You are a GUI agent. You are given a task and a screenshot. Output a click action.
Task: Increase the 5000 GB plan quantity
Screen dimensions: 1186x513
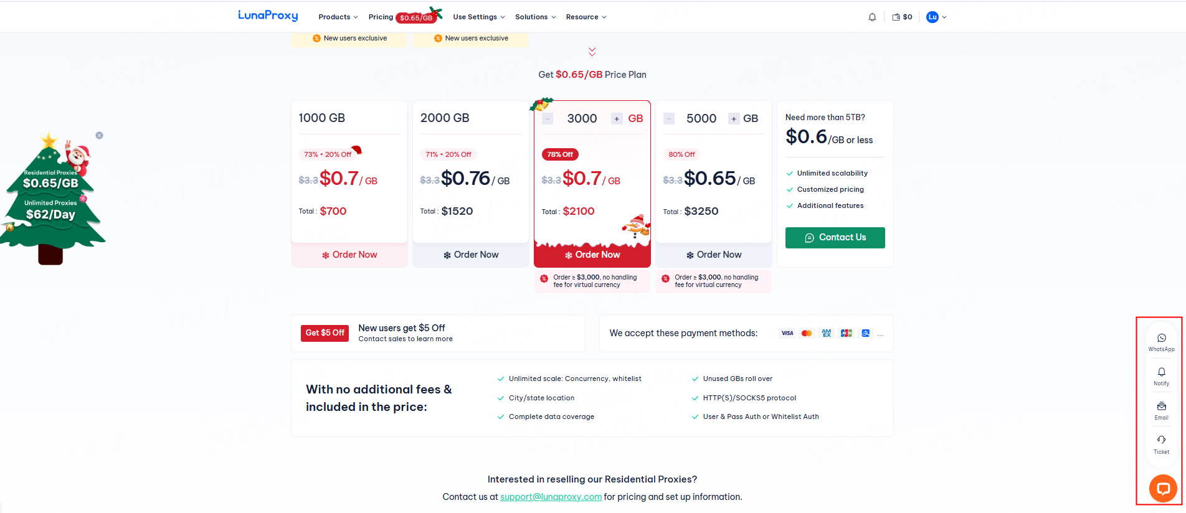click(x=734, y=119)
